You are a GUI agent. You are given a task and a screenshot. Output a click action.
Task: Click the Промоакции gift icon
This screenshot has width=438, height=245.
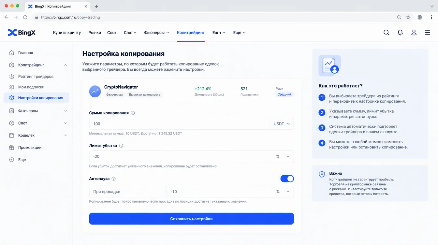(12, 148)
